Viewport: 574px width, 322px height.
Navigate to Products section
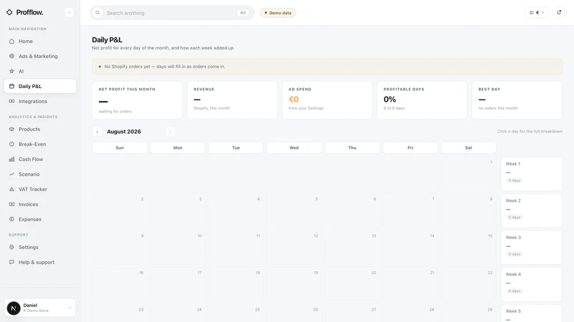point(40,130)
